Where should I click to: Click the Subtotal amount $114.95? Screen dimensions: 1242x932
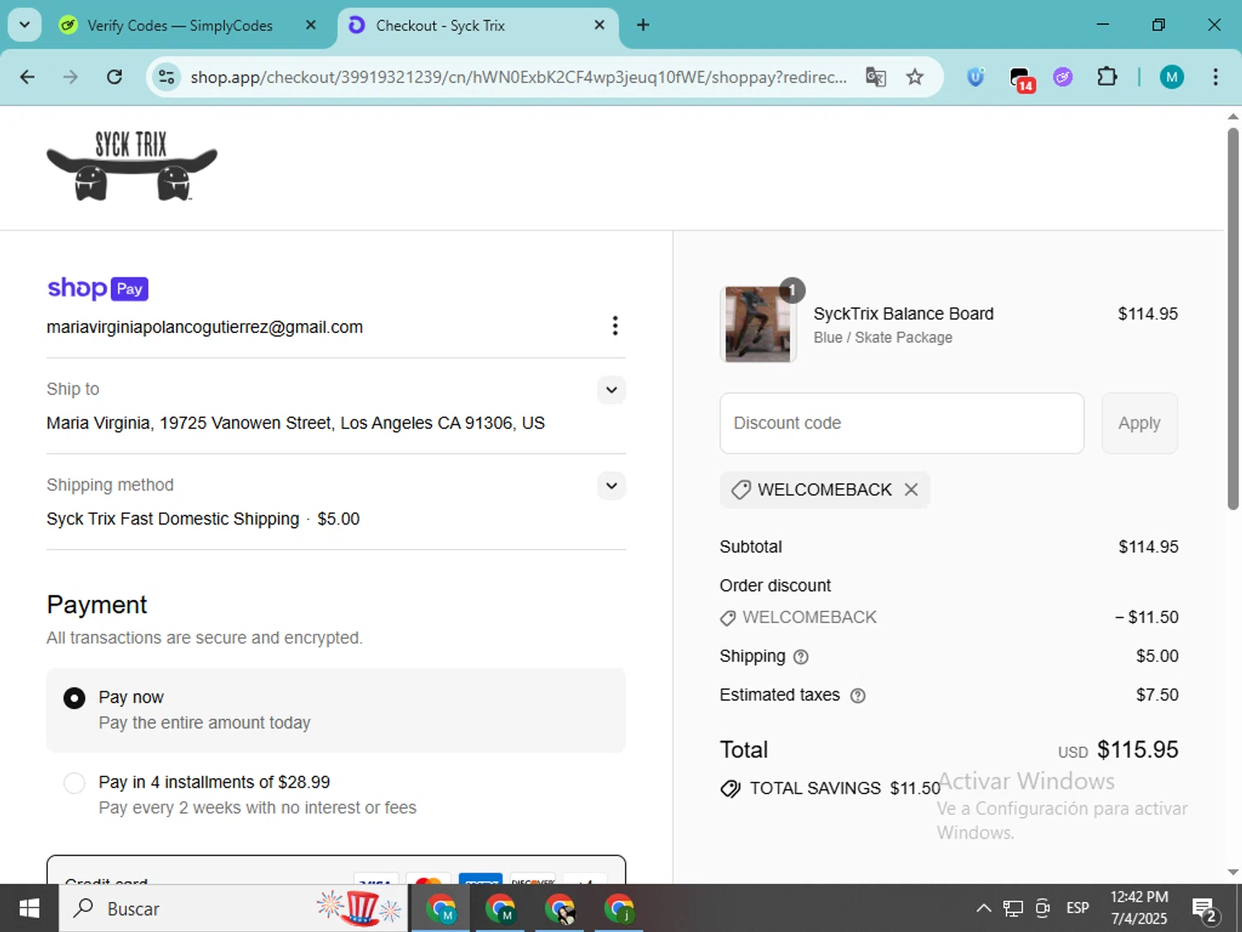[x=1148, y=548]
